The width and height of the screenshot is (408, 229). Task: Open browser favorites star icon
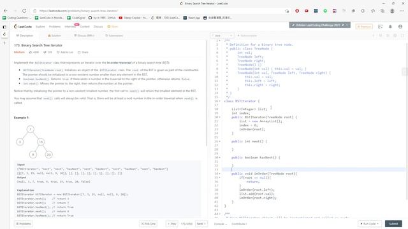373,11
